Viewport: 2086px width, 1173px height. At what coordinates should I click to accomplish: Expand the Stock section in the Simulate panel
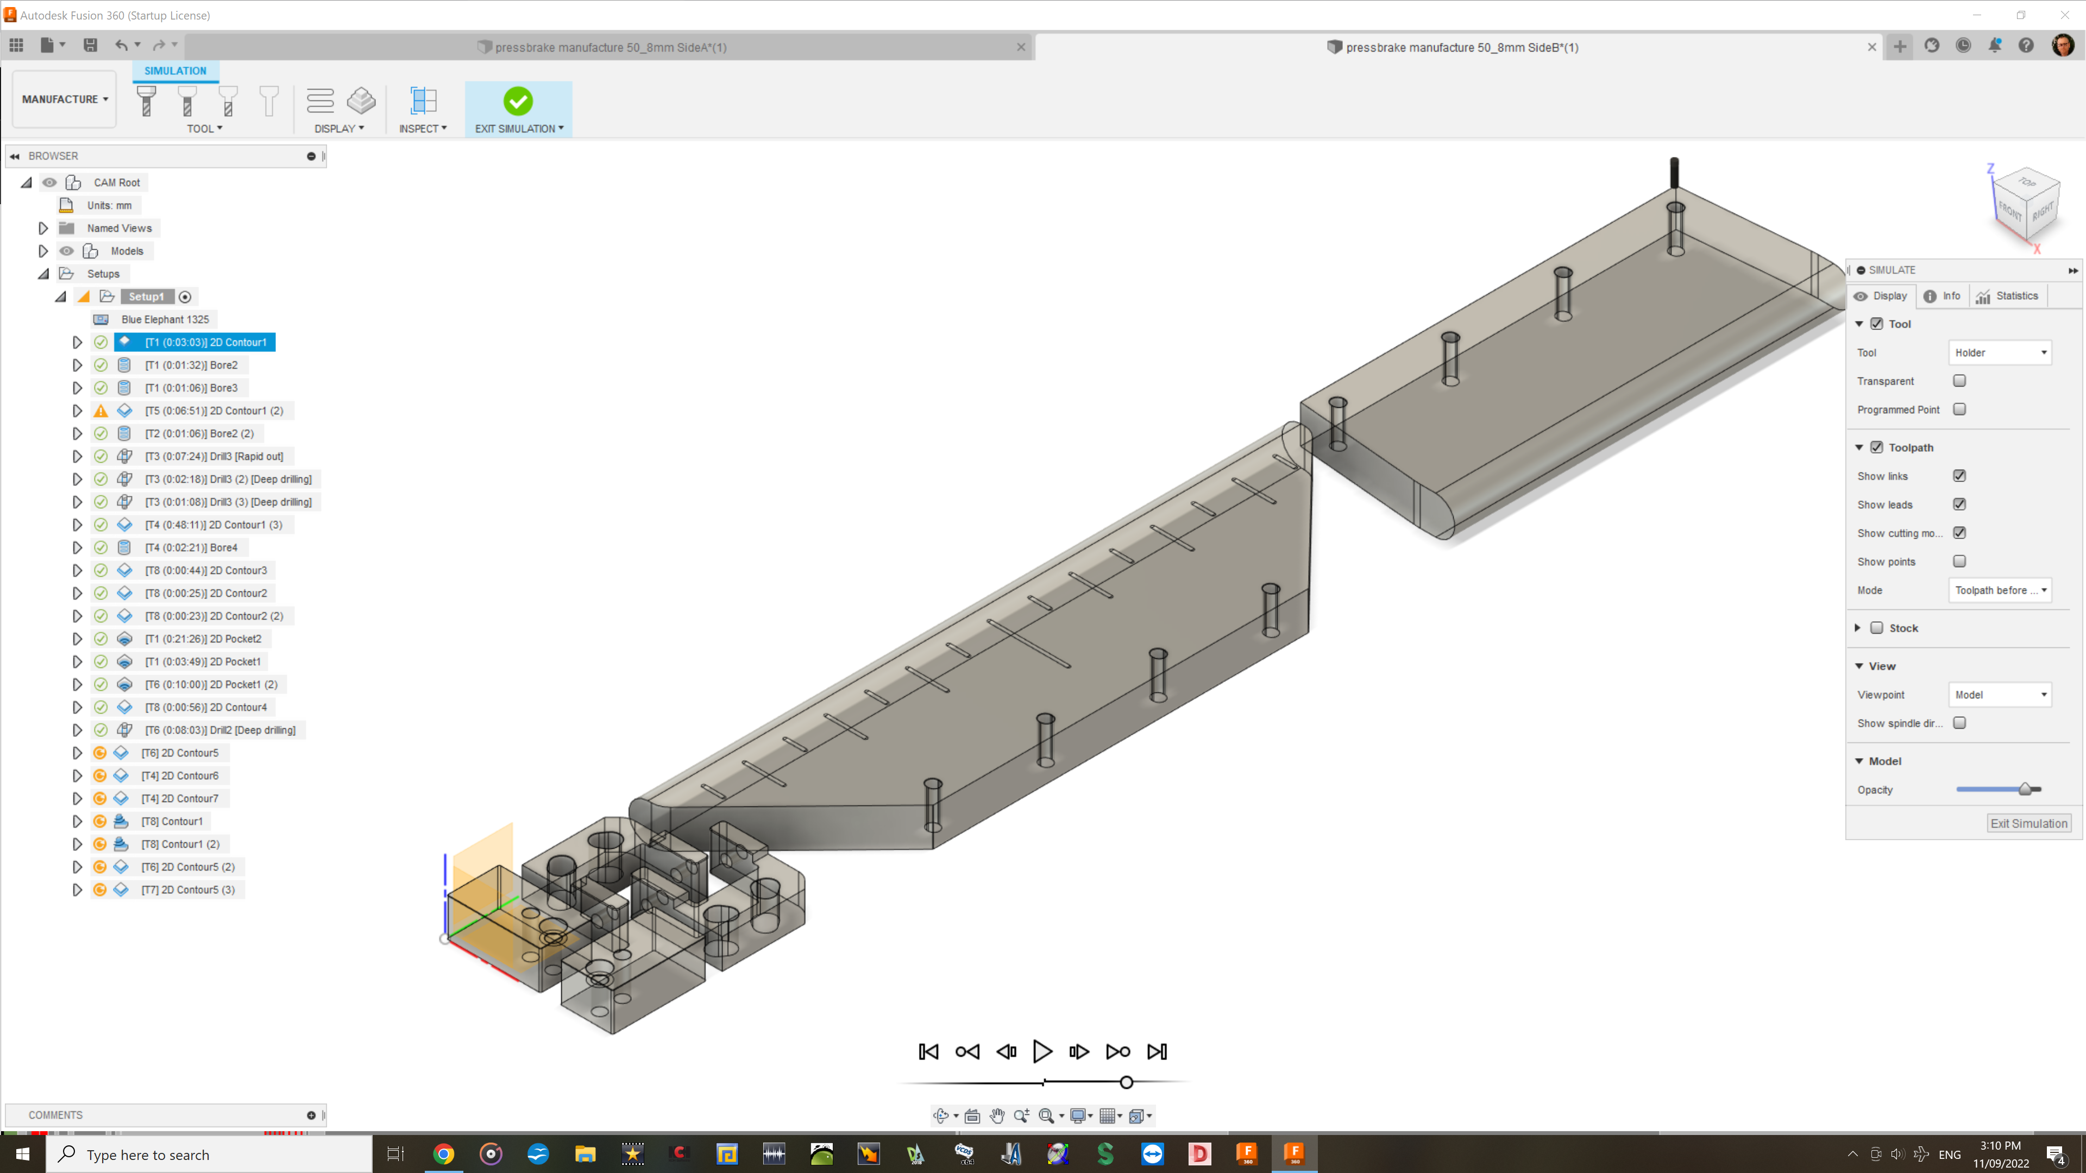[1858, 627]
